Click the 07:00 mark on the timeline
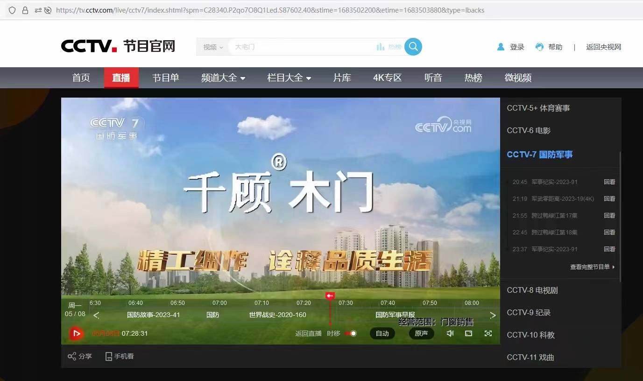 coord(219,303)
